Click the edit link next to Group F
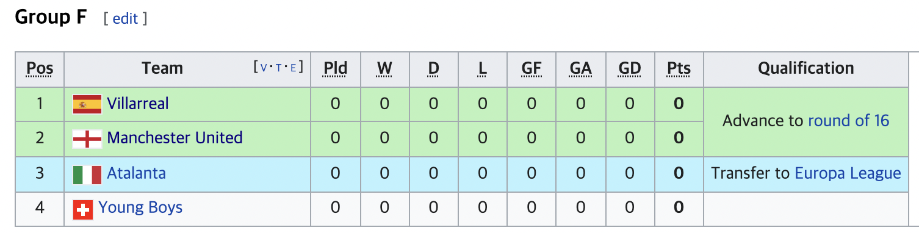Screen dimensions: 919x233 tap(125, 19)
